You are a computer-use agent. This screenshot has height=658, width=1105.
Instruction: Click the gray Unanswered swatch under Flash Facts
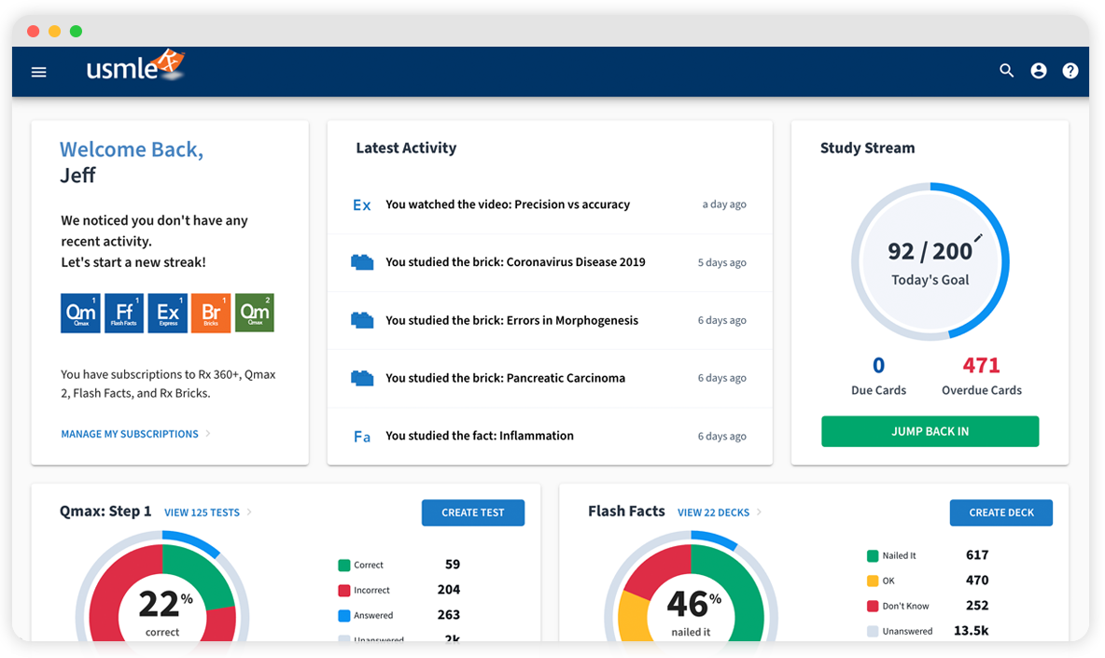pyautogui.click(x=873, y=631)
